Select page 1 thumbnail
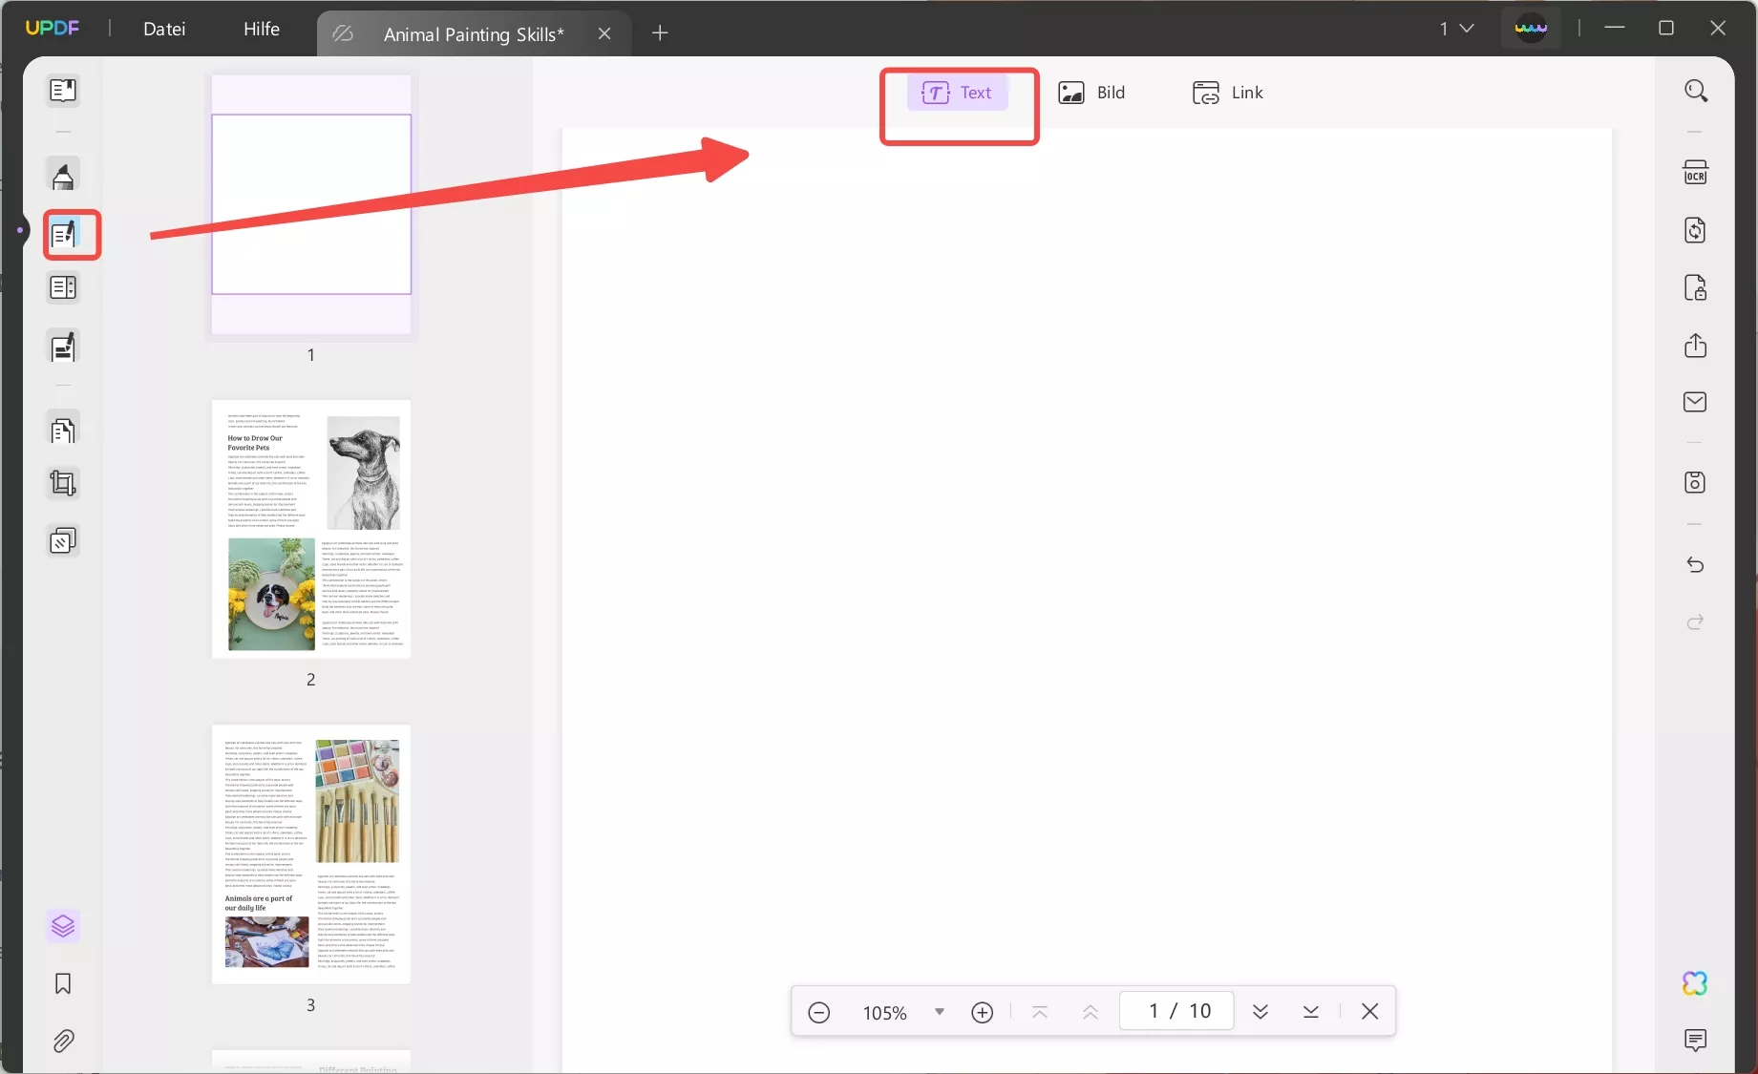 click(x=311, y=204)
